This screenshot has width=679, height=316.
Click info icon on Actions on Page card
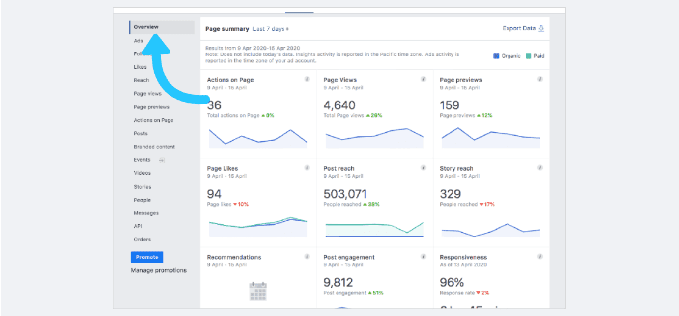(x=307, y=79)
